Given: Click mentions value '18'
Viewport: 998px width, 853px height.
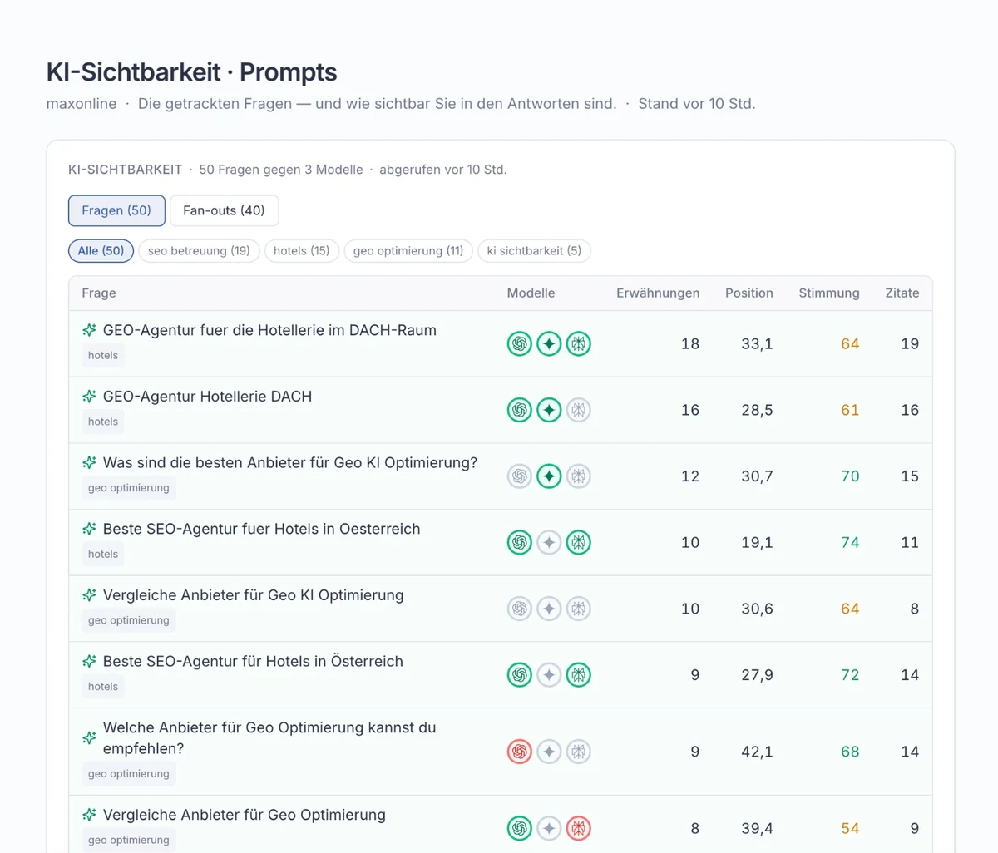Looking at the screenshot, I should [690, 343].
